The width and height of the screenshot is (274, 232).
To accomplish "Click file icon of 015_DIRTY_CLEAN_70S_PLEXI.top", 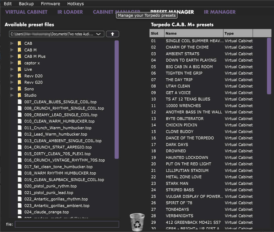I will tap(19, 154).
